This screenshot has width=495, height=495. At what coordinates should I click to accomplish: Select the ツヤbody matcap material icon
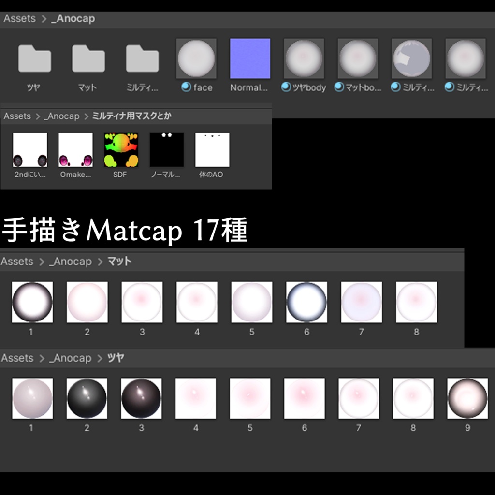[304, 58]
